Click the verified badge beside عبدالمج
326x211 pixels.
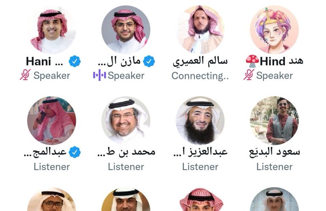75,152
